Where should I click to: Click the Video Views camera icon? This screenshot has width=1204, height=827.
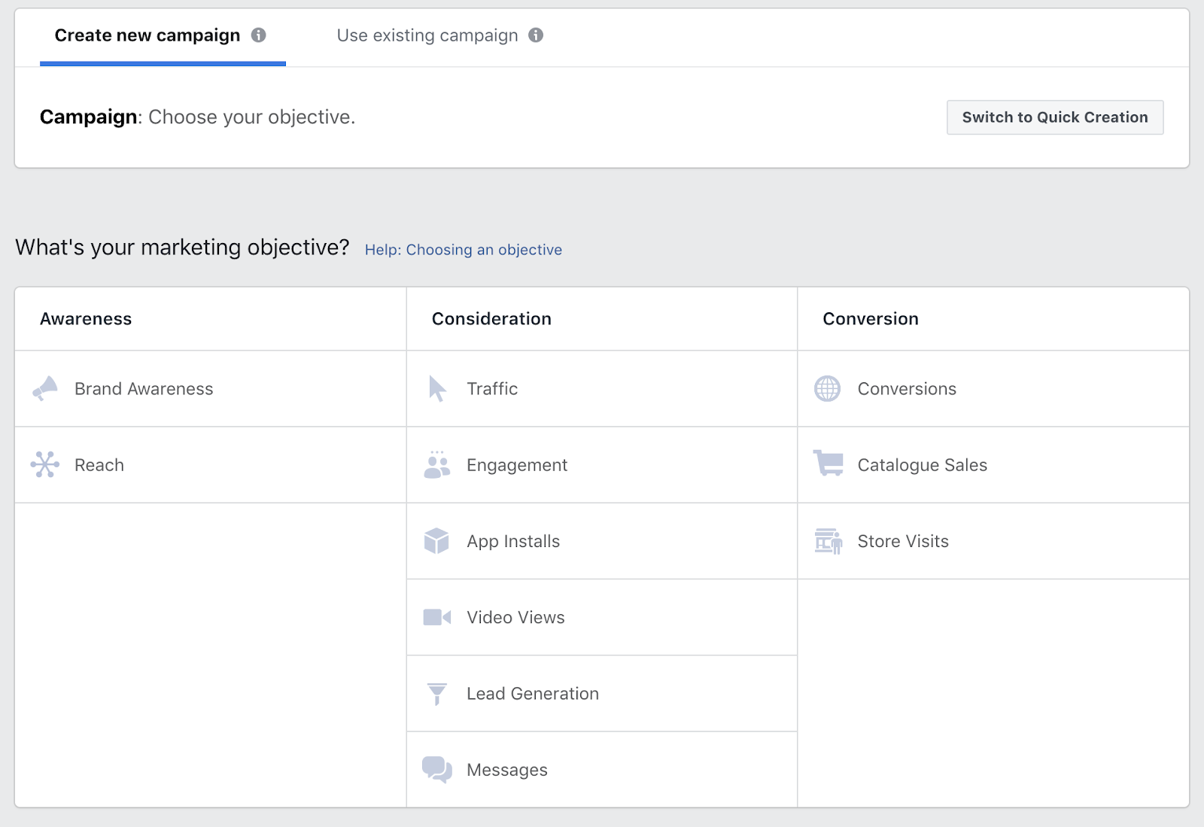(x=436, y=618)
